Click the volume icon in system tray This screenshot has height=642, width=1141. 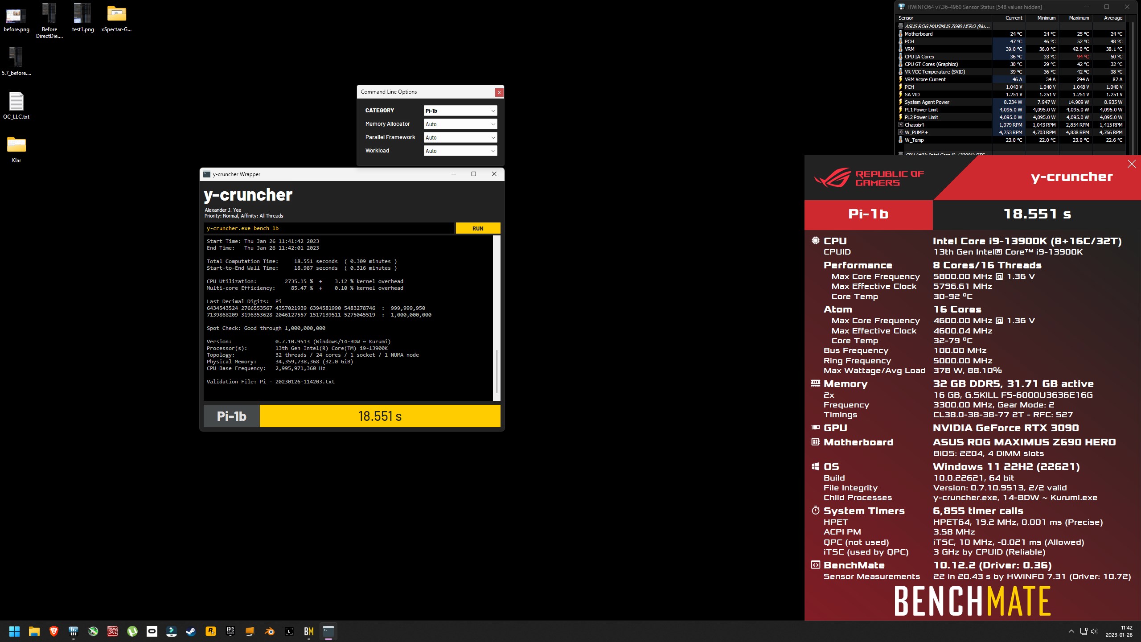pyautogui.click(x=1094, y=631)
